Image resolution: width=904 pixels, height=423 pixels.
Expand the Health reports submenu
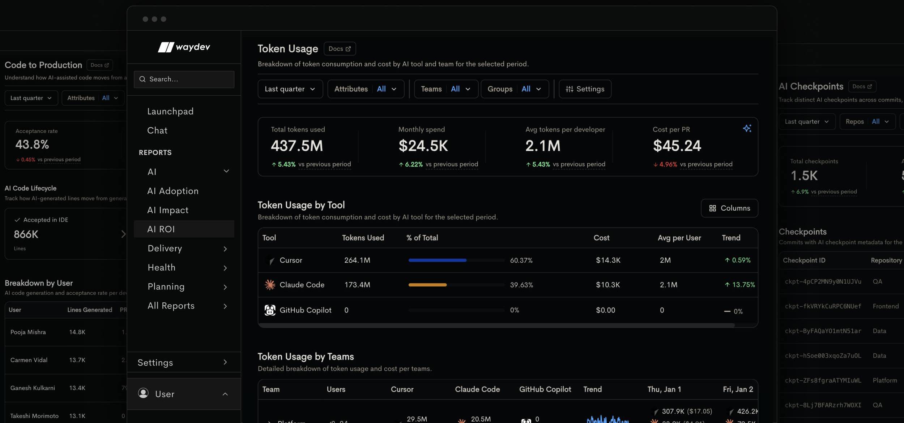225,268
